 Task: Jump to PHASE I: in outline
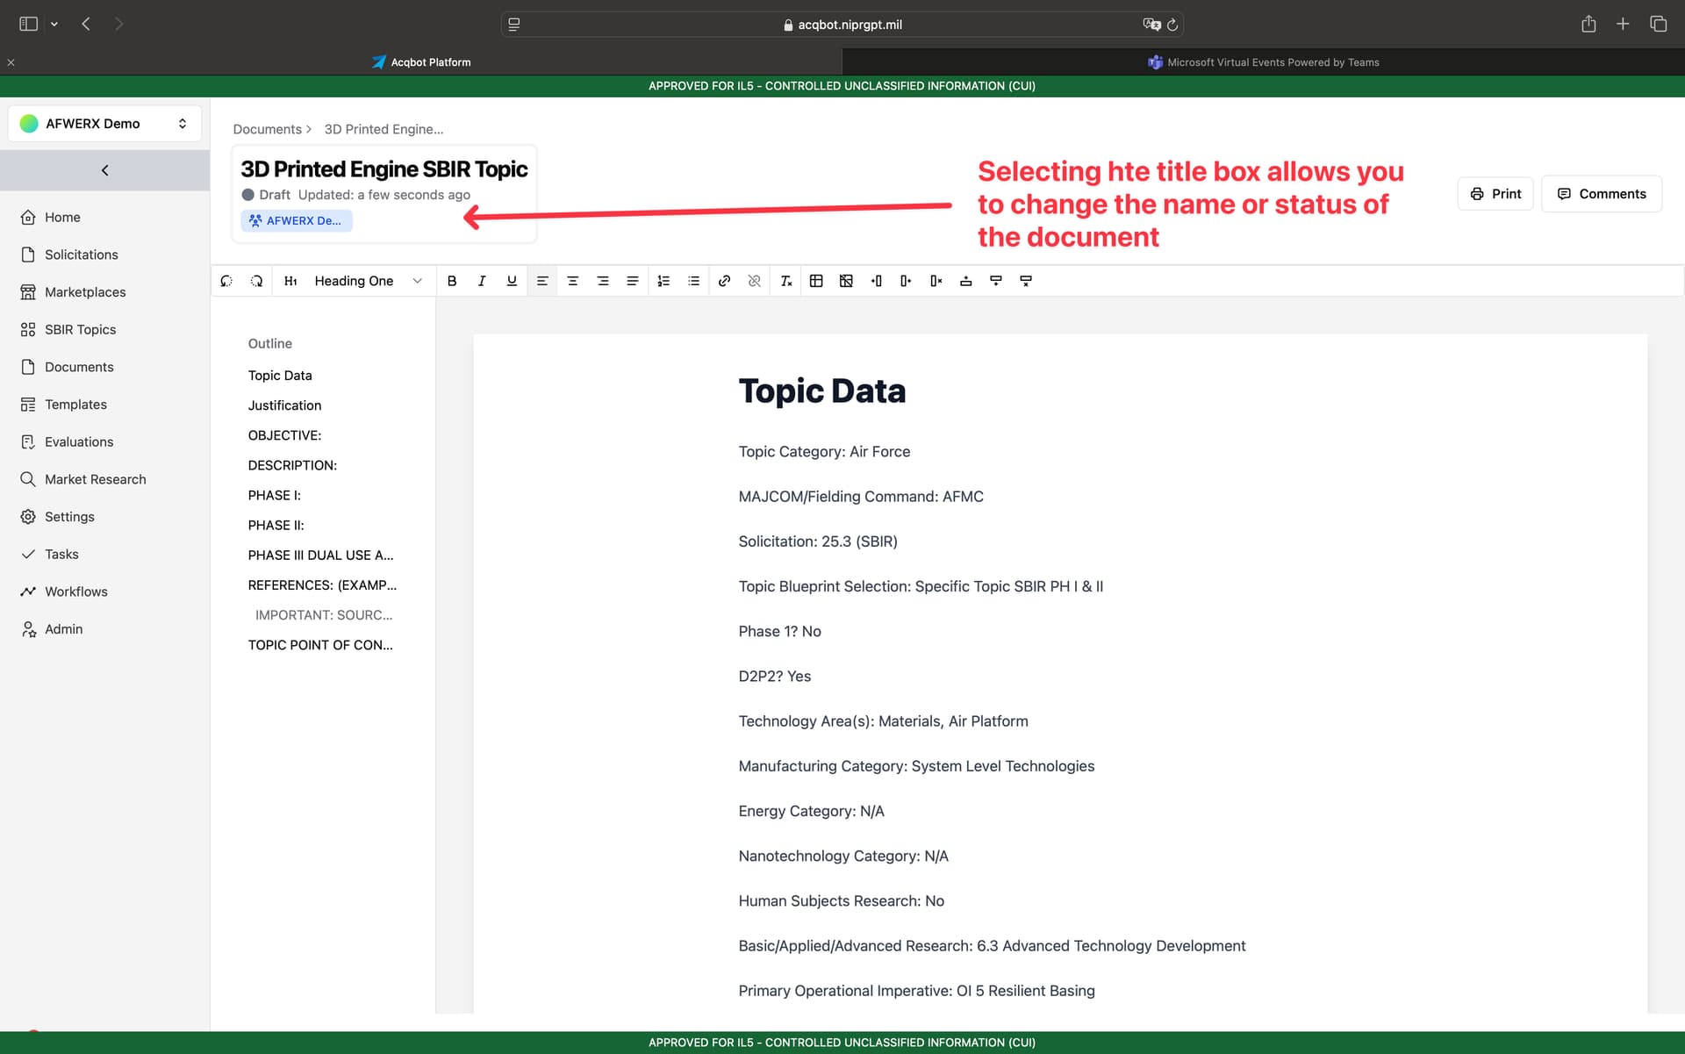274,495
